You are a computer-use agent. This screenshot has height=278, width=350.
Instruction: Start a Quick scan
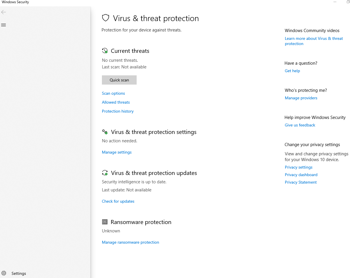[119, 80]
